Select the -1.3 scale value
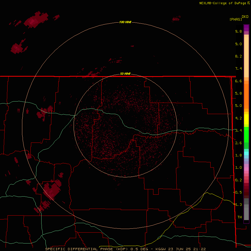 click(x=237, y=205)
